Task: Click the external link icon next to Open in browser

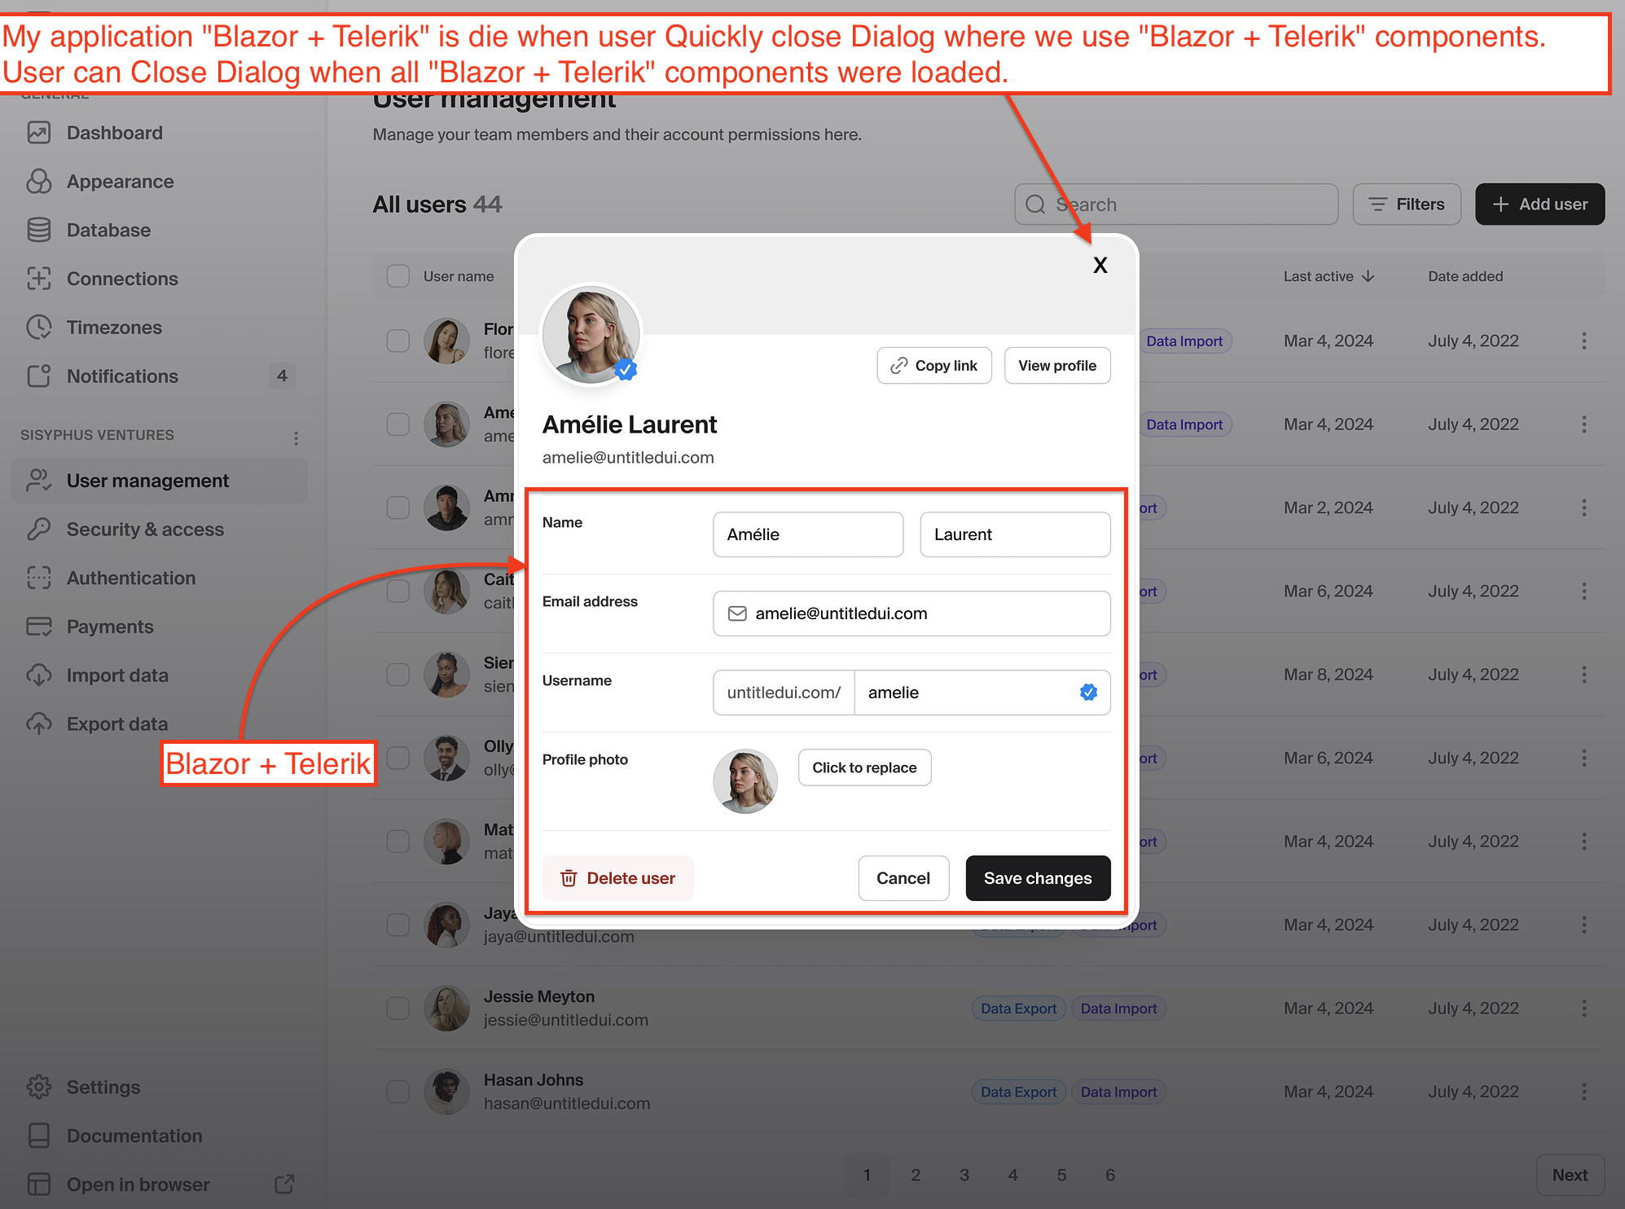Action: (x=283, y=1183)
